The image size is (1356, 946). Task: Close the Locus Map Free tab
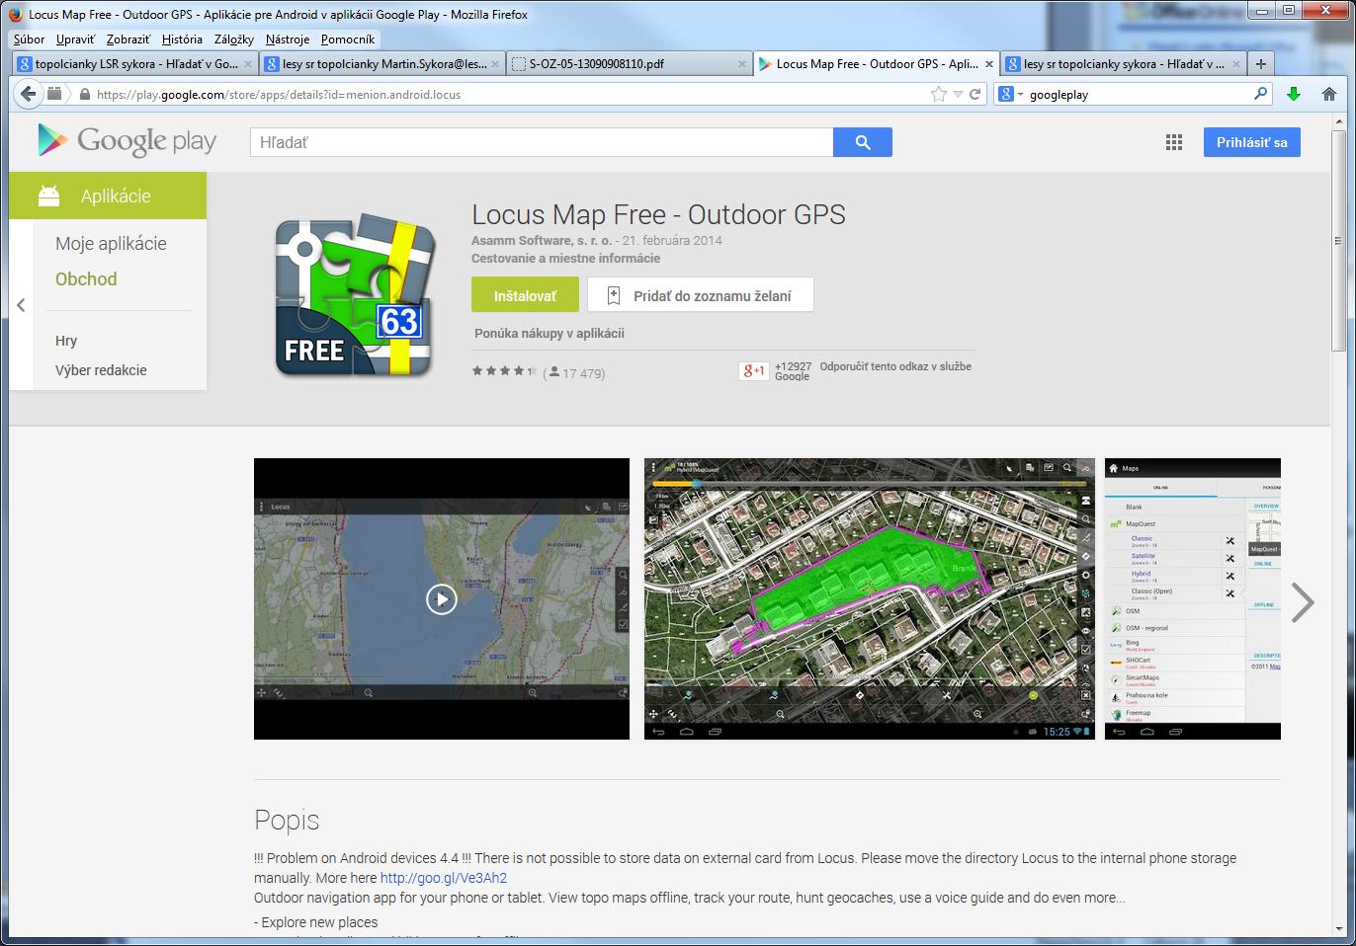(989, 64)
